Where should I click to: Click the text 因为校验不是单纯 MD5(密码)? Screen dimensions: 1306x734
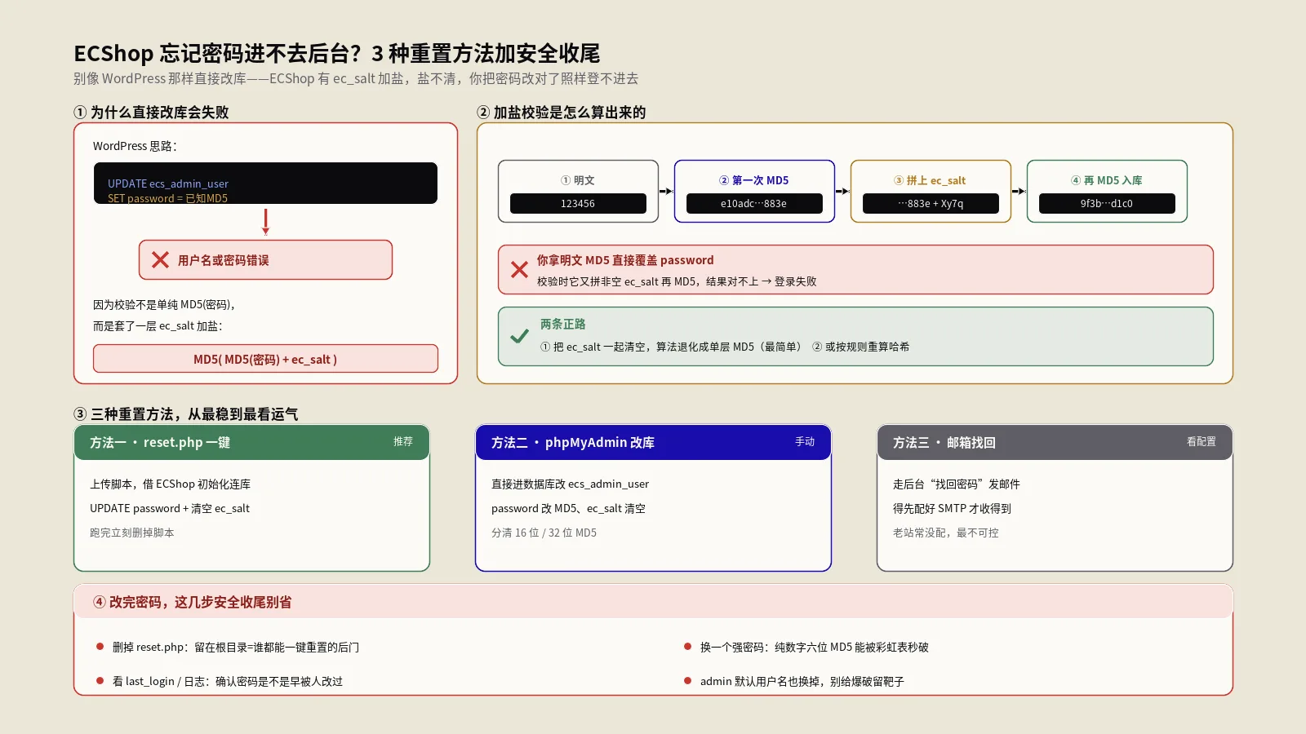tap(165, 304)
